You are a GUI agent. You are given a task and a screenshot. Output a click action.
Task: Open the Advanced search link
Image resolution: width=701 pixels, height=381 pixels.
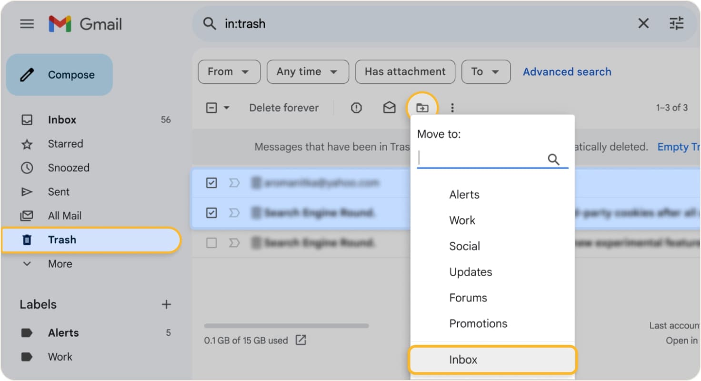pos(567,72)
